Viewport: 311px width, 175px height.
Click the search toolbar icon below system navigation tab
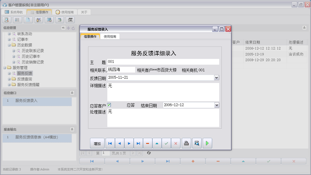7,20
